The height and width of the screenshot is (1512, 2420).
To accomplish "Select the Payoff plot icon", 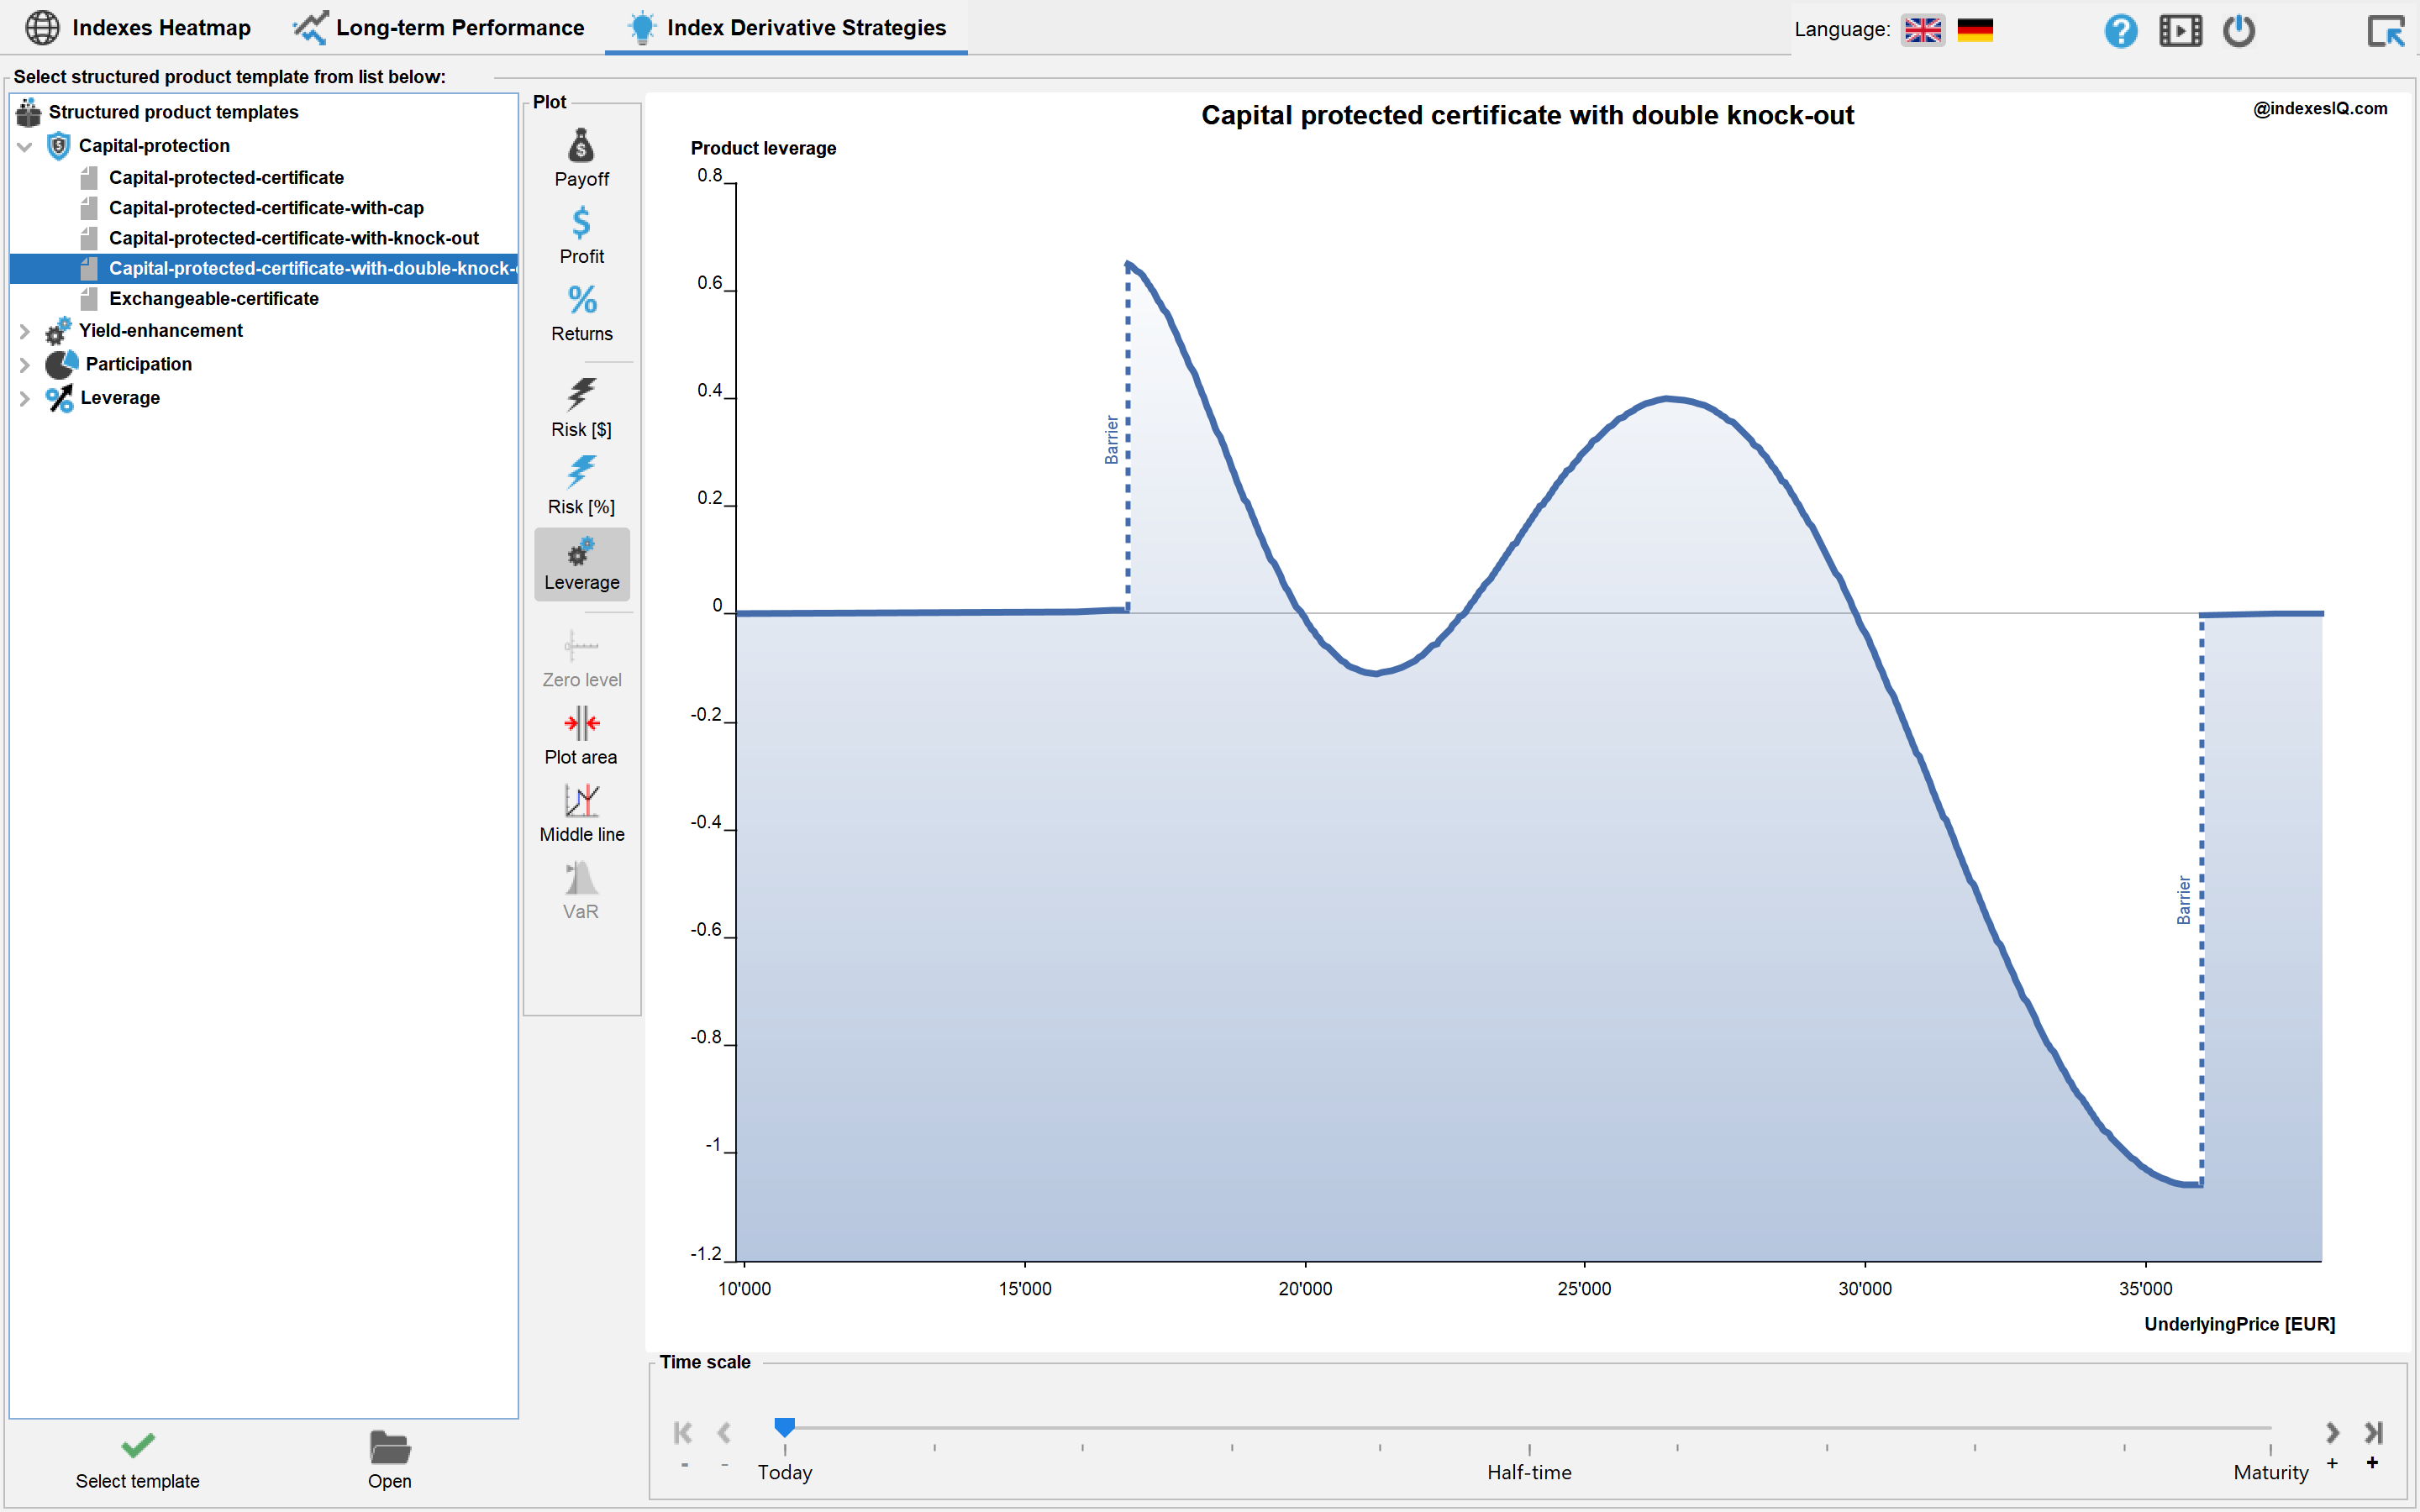I will coord(581,158).
